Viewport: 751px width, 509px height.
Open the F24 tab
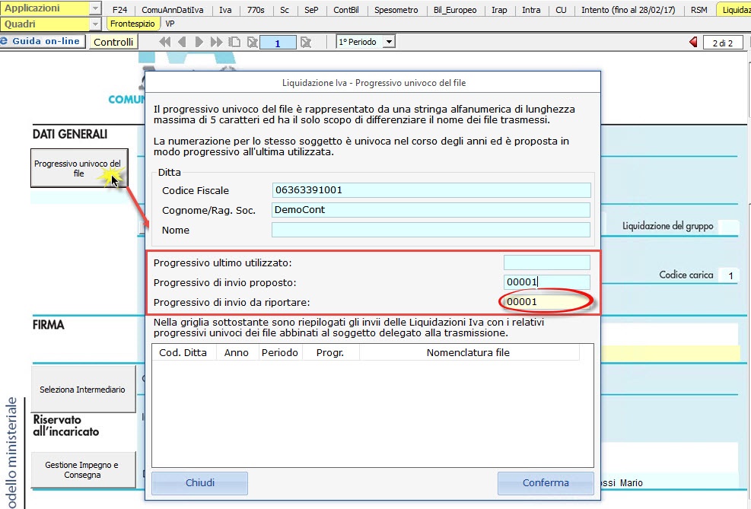119,10
